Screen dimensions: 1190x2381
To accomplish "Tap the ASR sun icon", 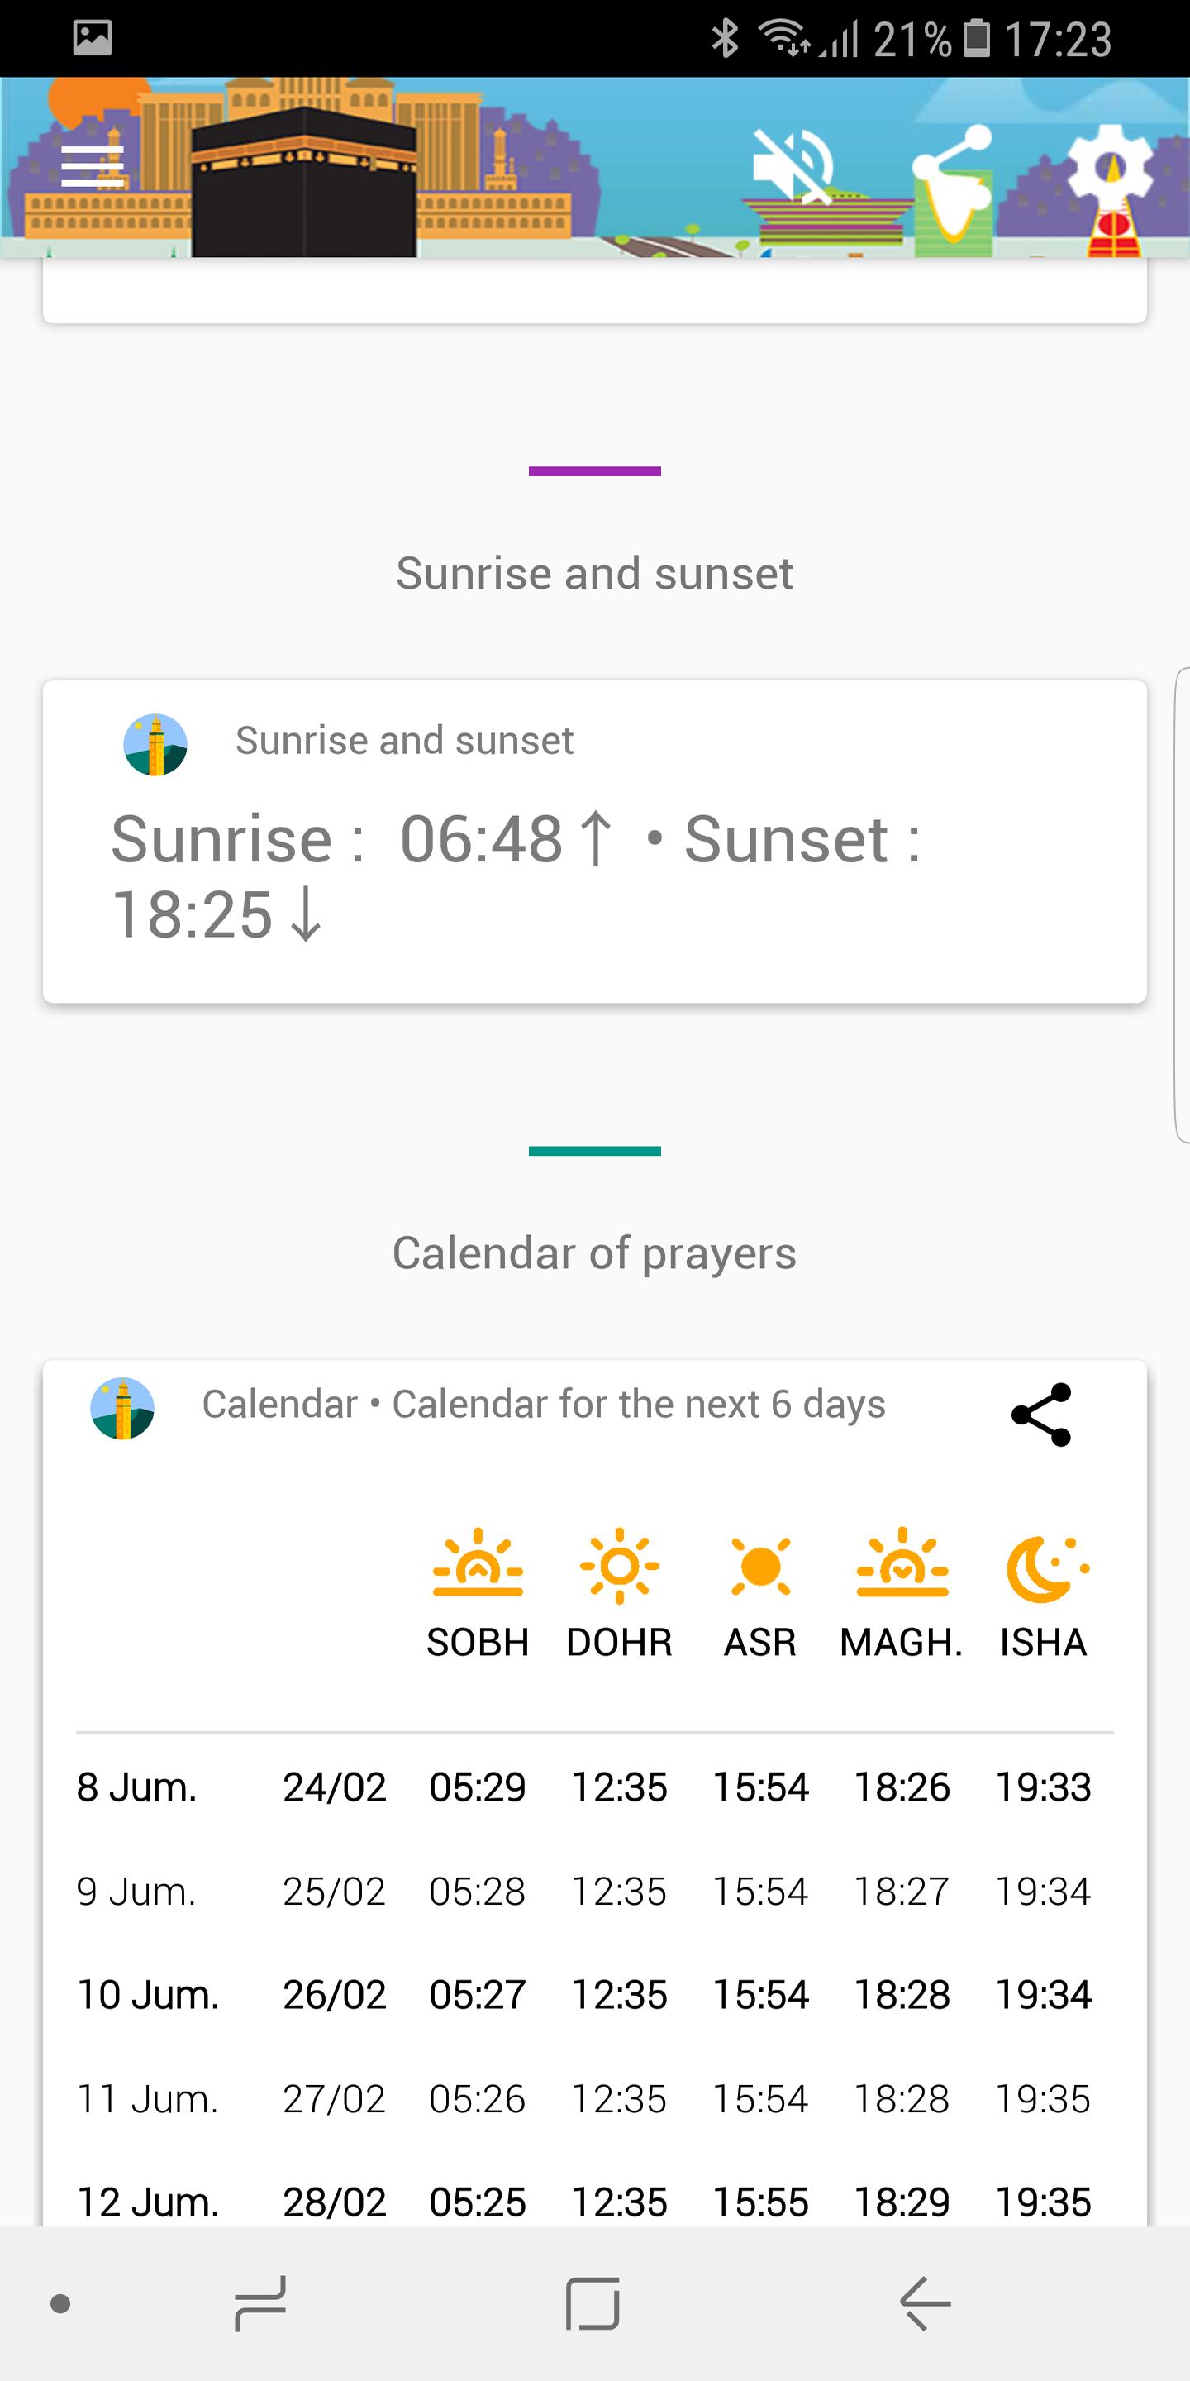I will pyautogui.click(x=760, y=1567).
